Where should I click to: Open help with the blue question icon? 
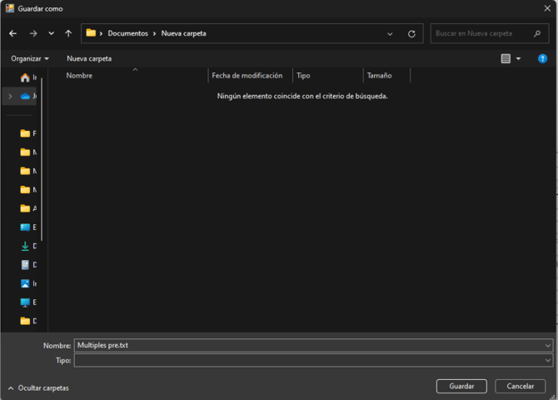542,58
